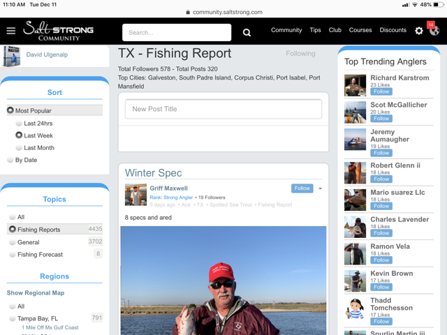Select All under Regions
The image size is (447, 335).
[17, 306]
